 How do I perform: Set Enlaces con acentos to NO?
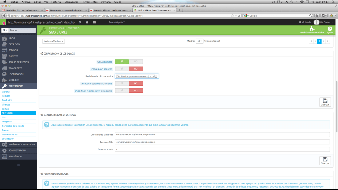tap(136, 69)
